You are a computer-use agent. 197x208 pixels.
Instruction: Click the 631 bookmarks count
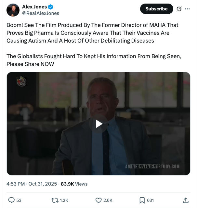click(150, 200)
